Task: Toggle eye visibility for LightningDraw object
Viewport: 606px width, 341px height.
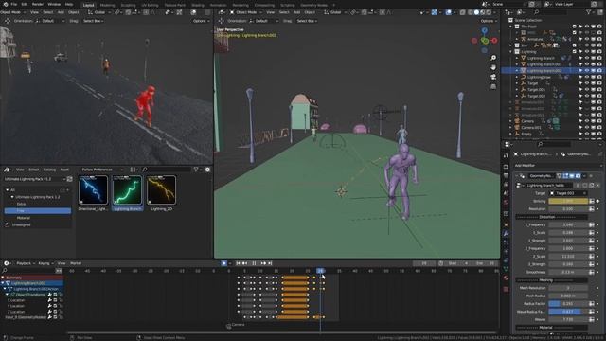Action: pyautogui.click(x=587, y=77)
